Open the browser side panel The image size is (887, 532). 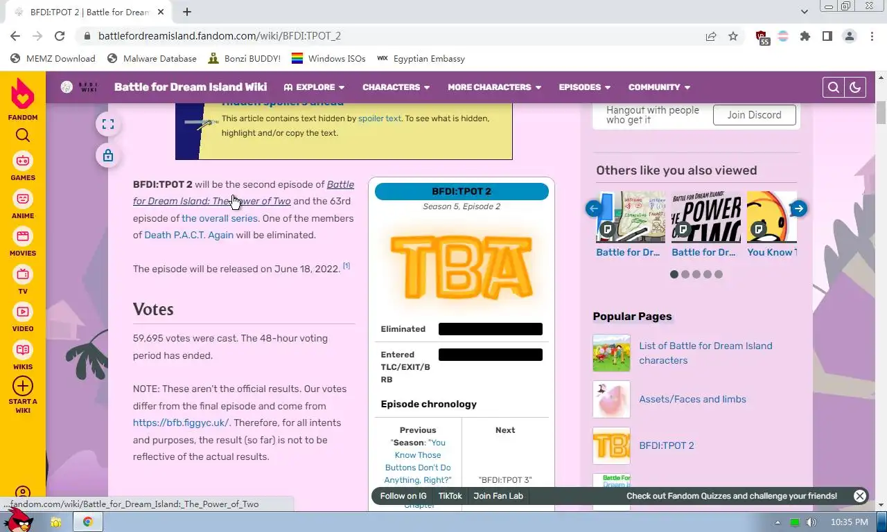tap(827, 36)
